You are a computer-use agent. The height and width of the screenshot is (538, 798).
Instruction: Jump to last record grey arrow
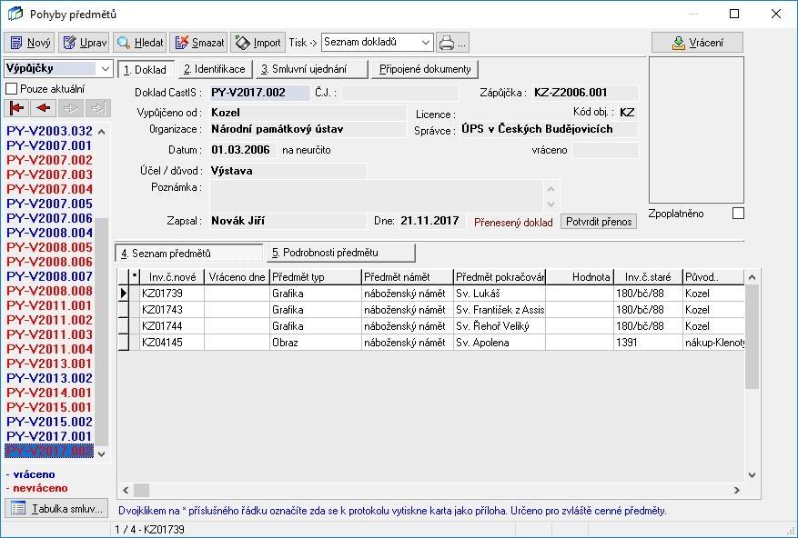97,108
